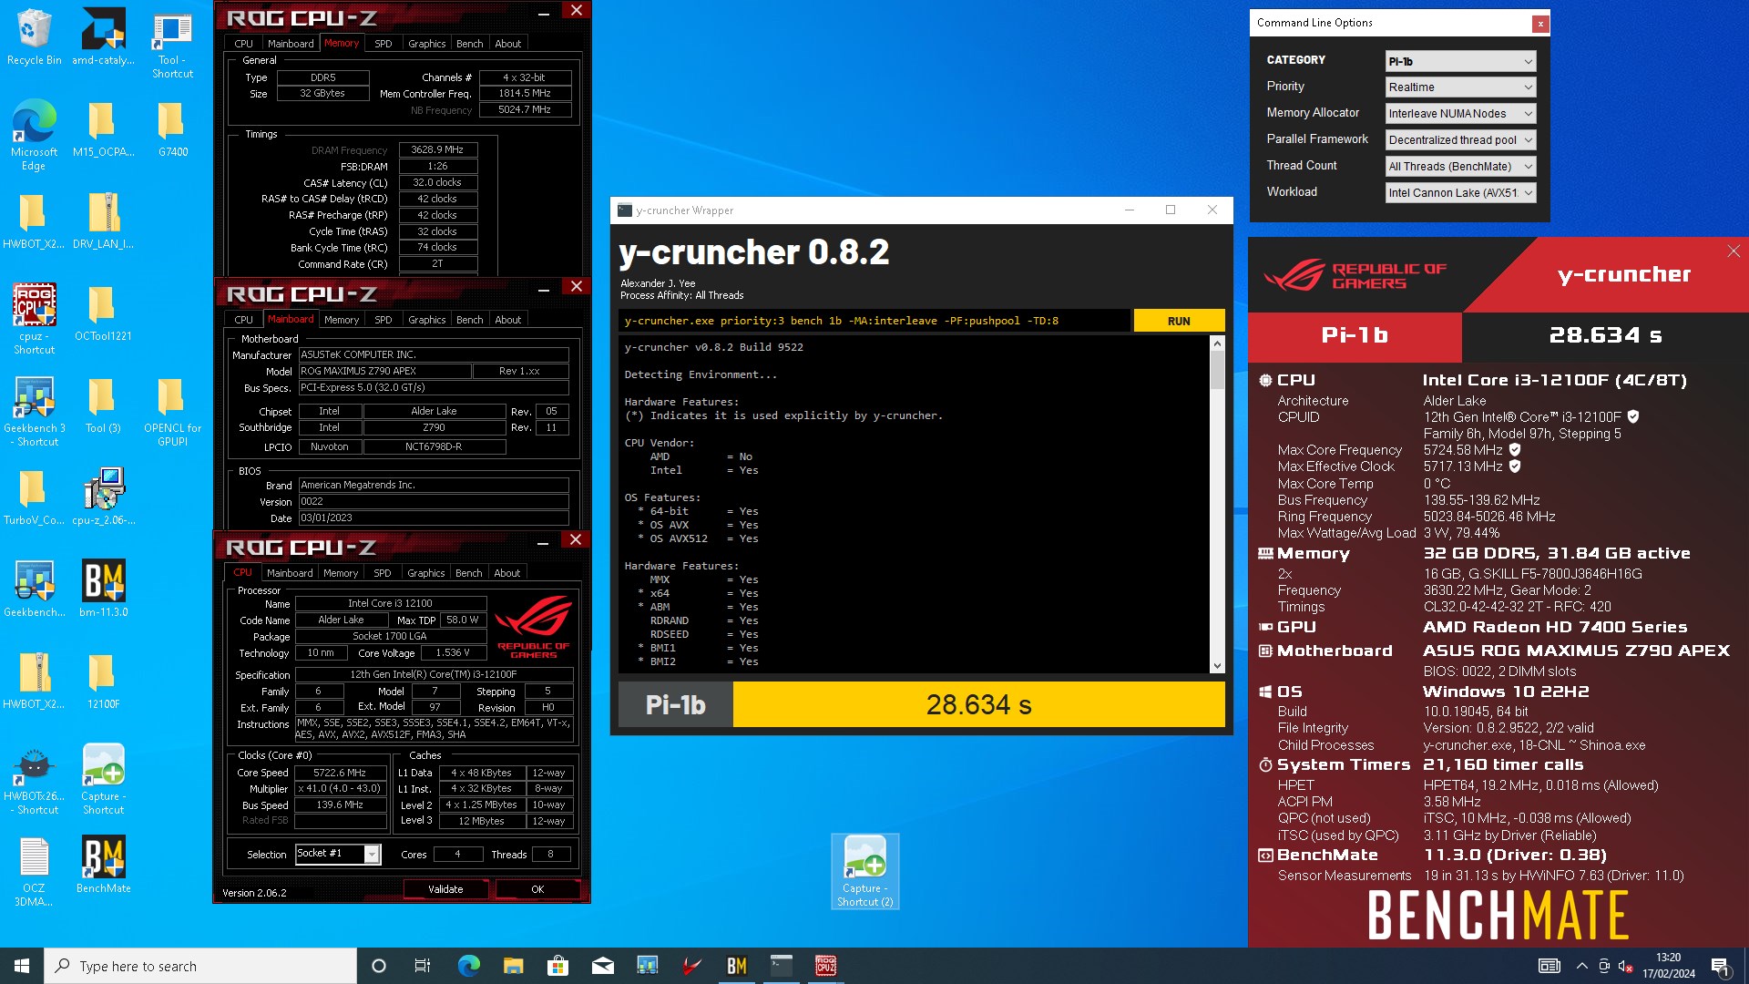Click the volume icon in system tray
Screen dimensions: 1749x984
coord(1625,966)
